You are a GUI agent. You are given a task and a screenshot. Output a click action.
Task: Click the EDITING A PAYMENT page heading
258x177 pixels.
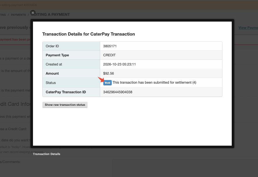(50, 15)
